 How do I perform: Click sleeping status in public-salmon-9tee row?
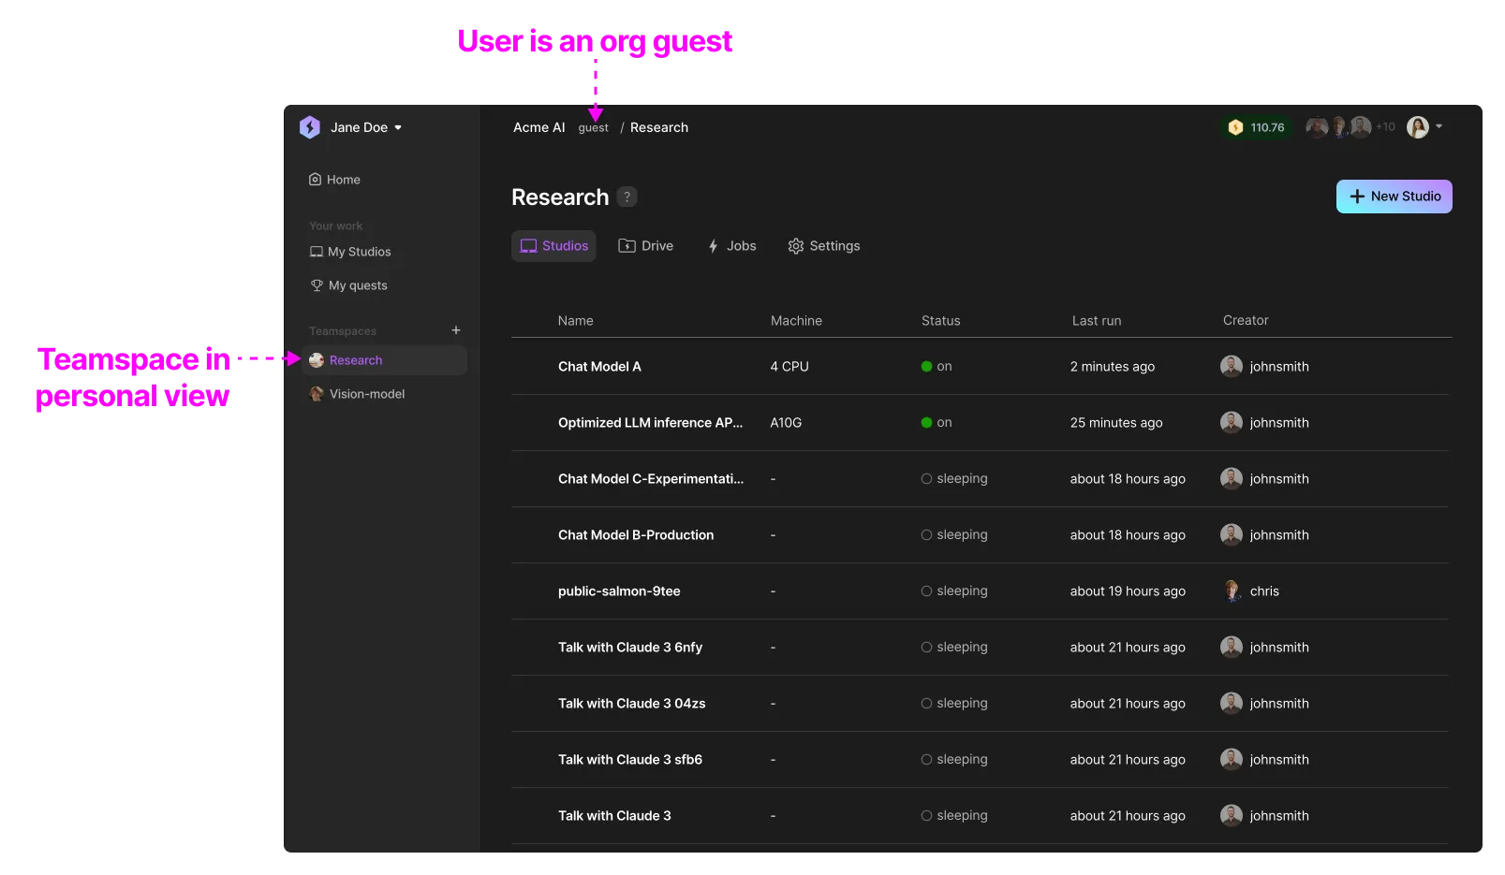(954, 591)
